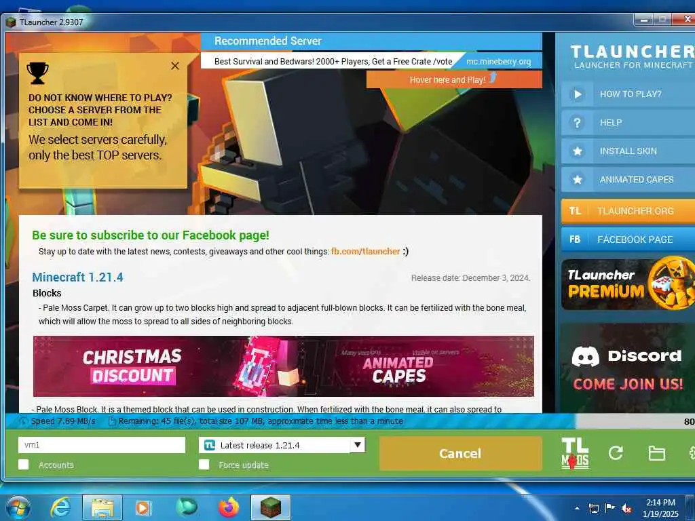Viewport: 695px width, 521px height.
Task: Click the remaining files document icon
Action: click(112, 421)
